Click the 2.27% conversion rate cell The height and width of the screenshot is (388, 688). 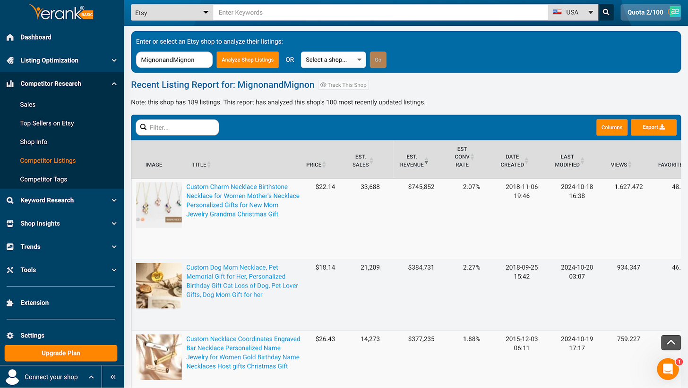coord(472,267)
